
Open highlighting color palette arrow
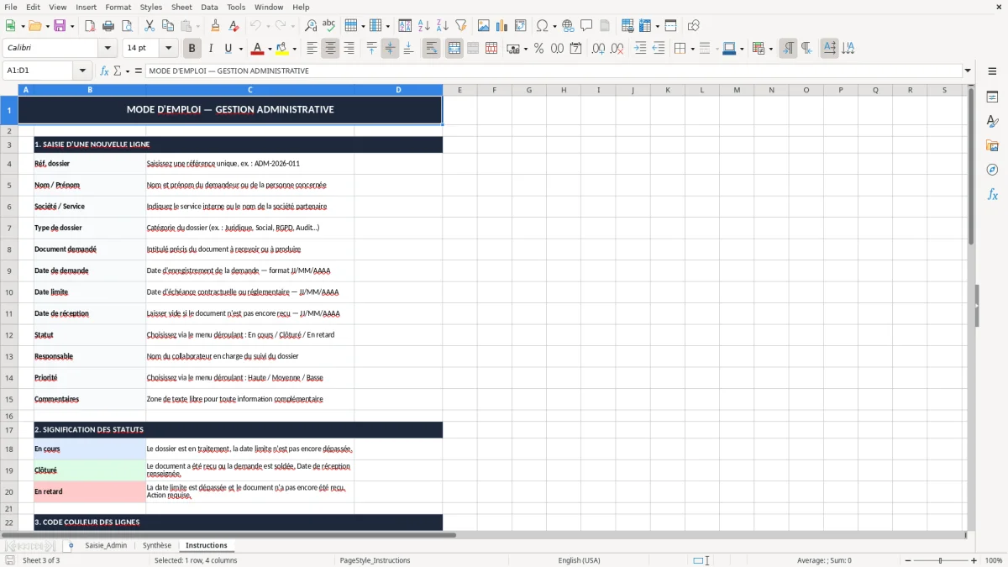294,49
